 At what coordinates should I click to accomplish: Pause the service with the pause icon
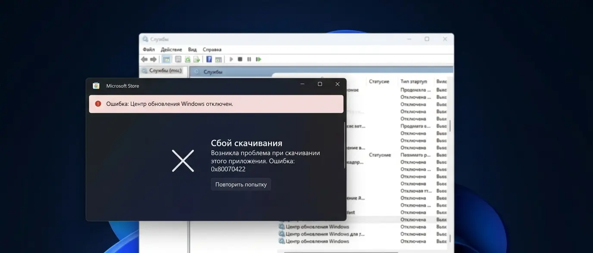[249, 59]
